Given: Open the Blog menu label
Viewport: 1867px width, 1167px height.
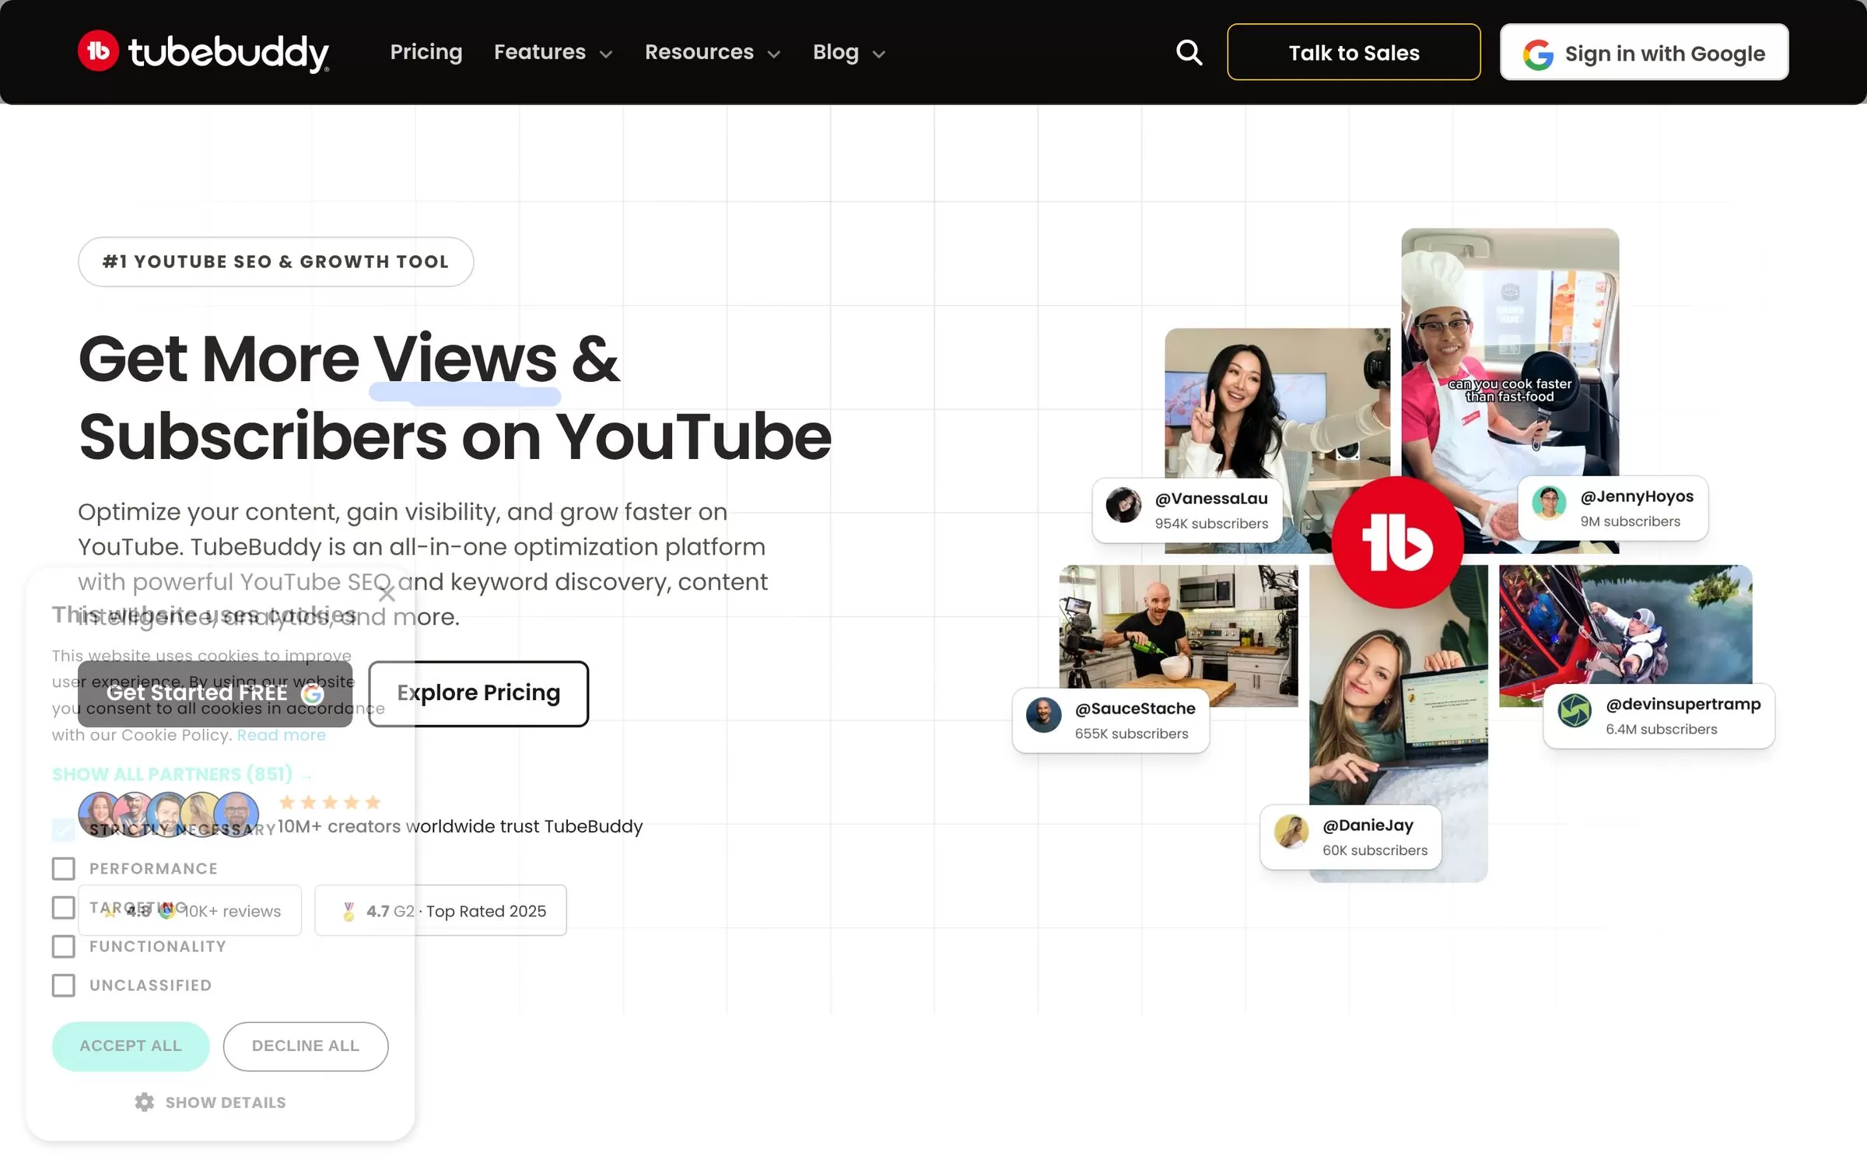Looking at the screenshot, I should point(836,52).
